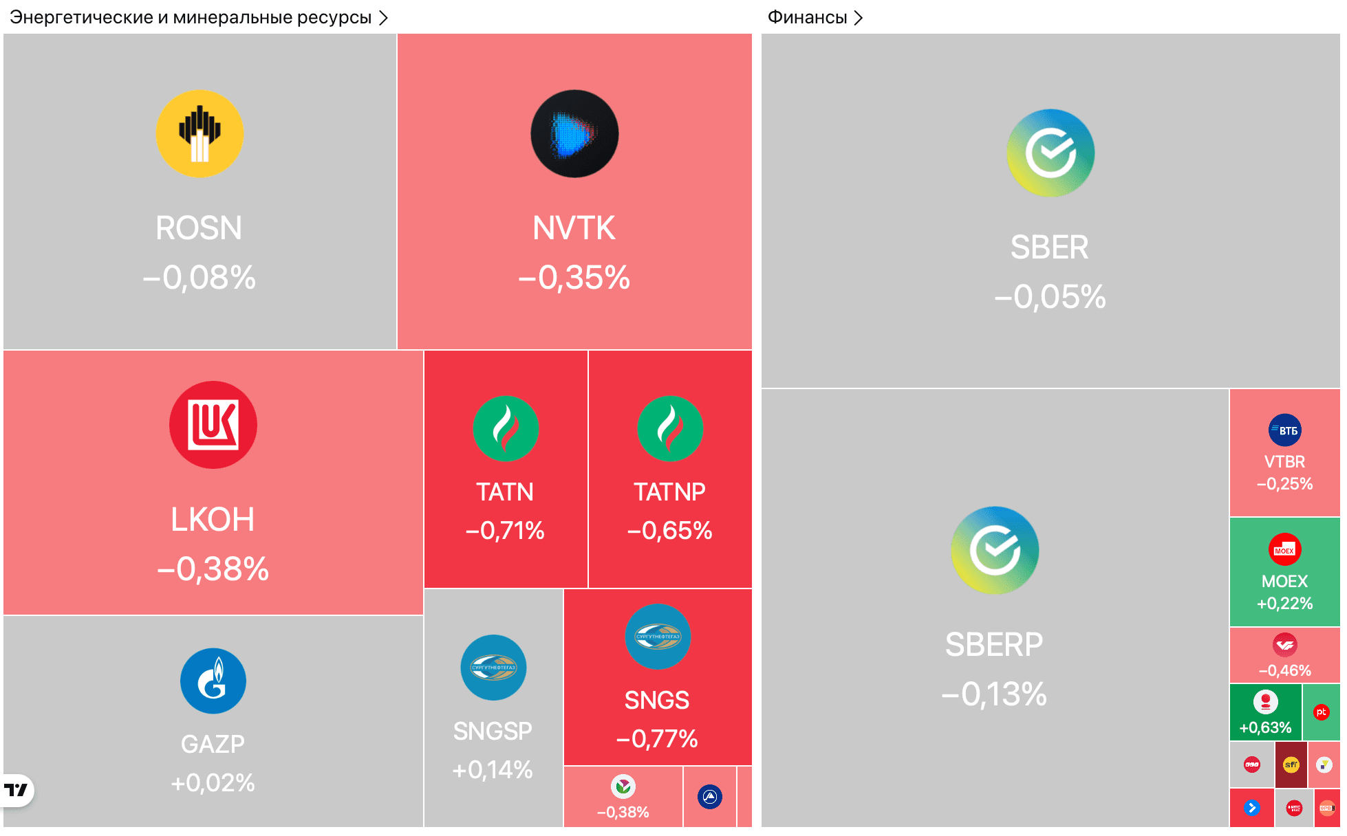Click the TATNP −0,65% ticker label
This screenshot has width=1347, height=836.
pos(669,511)
